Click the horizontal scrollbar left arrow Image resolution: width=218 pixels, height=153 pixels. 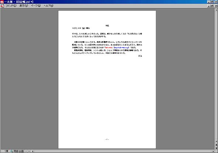pos(33,151)
